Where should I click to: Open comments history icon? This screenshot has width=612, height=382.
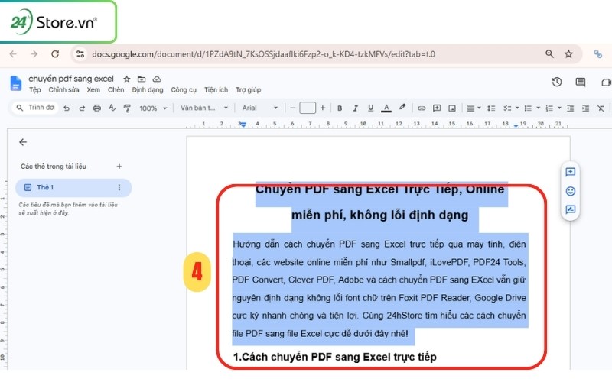[581, 82]
